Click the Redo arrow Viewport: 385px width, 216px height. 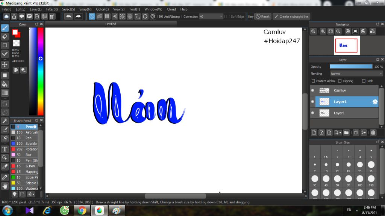click(78, 16)
